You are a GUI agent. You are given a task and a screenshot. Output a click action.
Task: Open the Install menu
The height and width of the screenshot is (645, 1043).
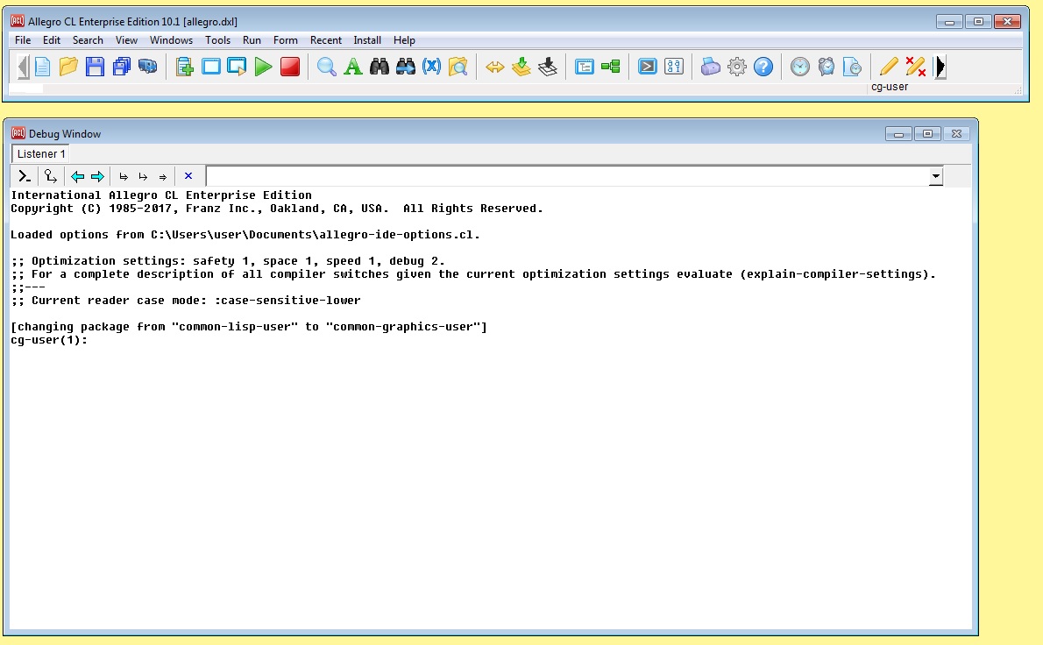click(x=367, y=40)
